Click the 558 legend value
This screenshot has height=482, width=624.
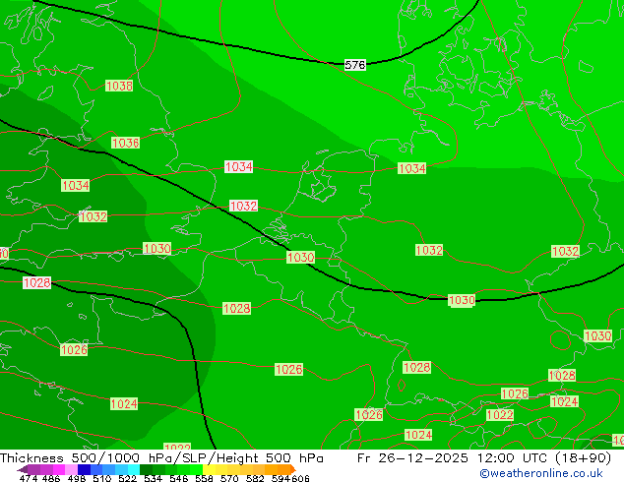point(204,478)
